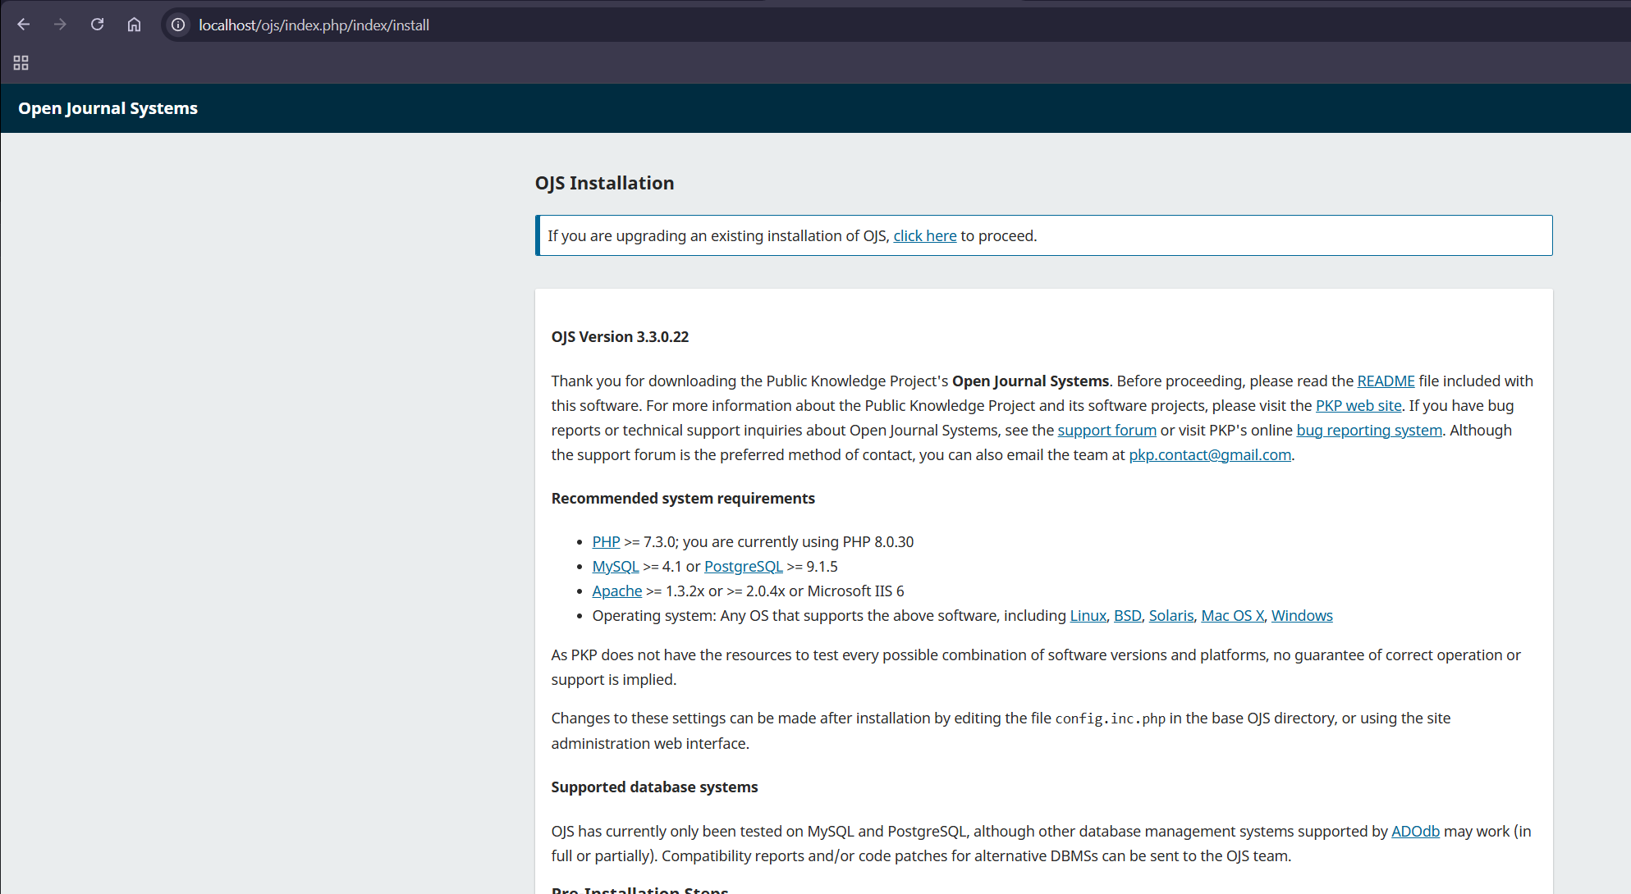1631x894 pixels.
Task: Open the apps grid icon
Action: tap(21, 63)
